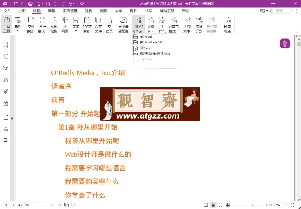This screenshot has height=209, width=301.
Task: Follow the 'Web设计师是做什么的' link
Action: tap(98, 155)
